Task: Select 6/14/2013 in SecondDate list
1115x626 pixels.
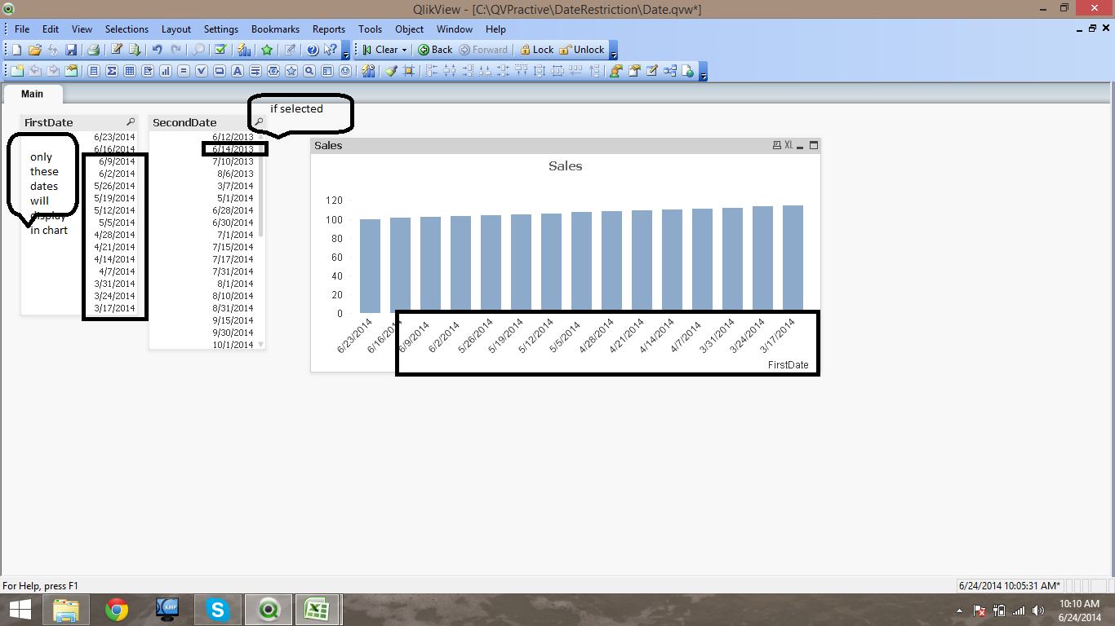Action: (x=233, y=149)
